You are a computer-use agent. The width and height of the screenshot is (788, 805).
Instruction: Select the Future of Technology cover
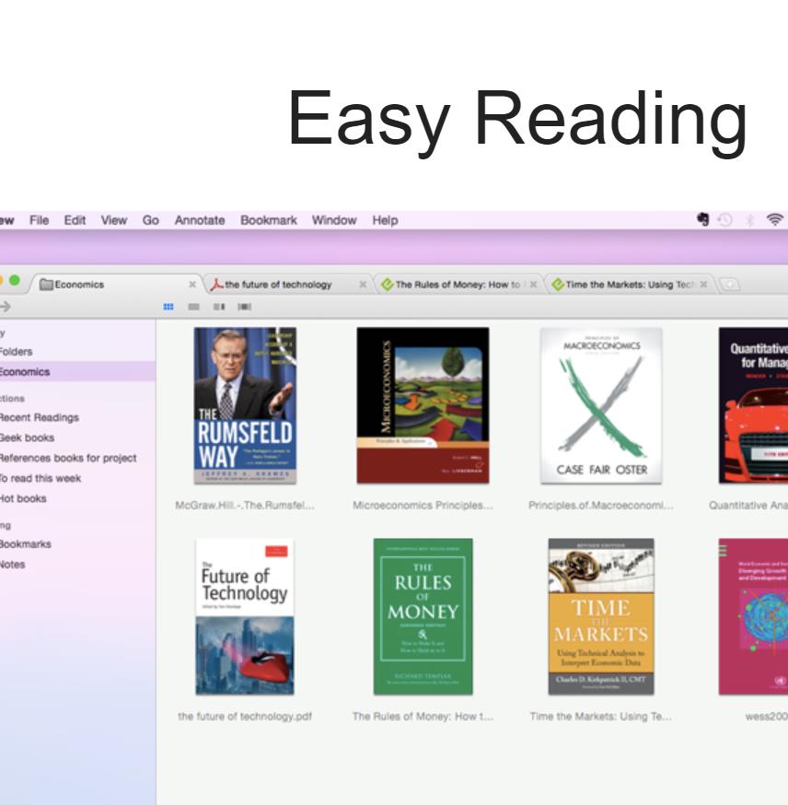tap(245, 616)
